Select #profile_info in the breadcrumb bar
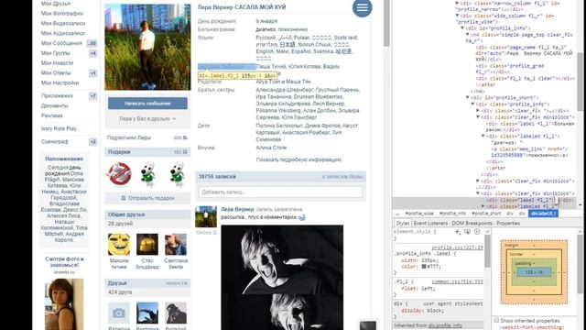Screen dimensions: 586x330 coord(452,214)
